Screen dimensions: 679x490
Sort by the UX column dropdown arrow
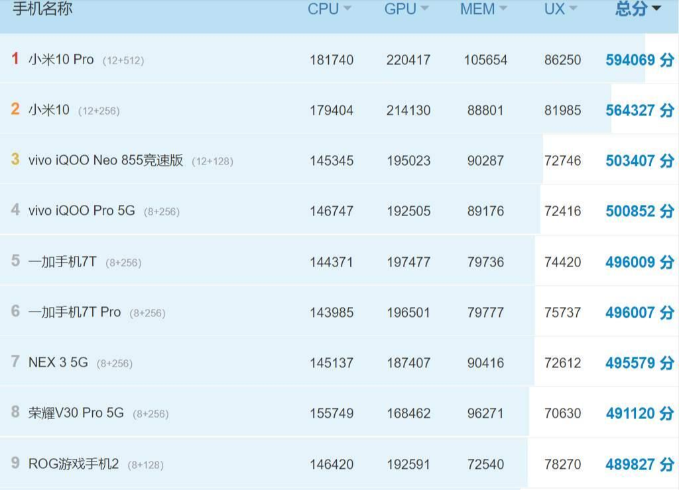(x=573, y=8)
